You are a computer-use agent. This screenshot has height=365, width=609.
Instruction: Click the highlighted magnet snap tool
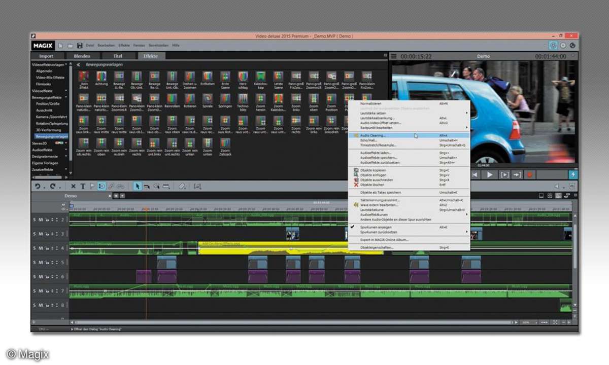click(101, 187)
